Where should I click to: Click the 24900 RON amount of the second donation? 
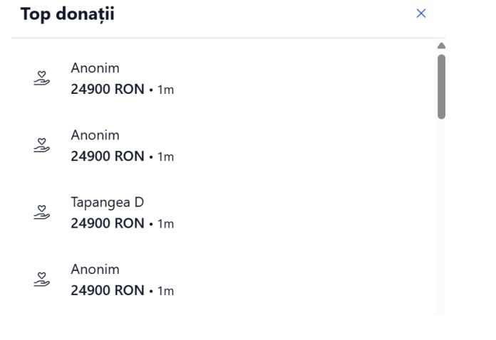[107, 156]
